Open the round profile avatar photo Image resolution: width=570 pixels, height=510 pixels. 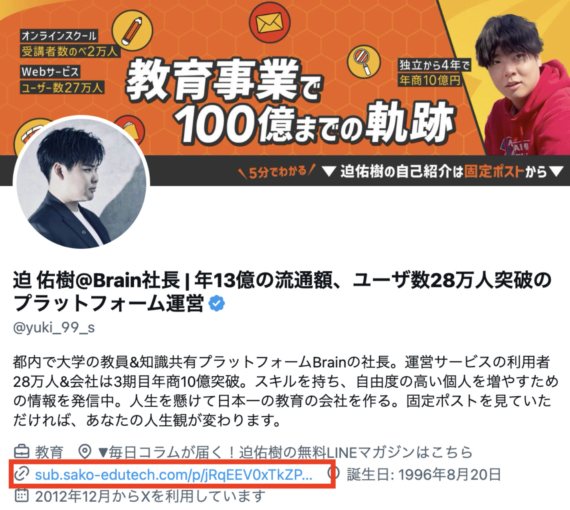(81, 182)
